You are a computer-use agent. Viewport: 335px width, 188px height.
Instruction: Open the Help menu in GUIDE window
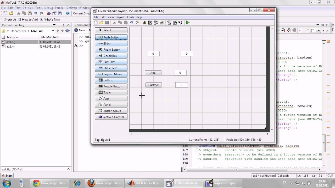point(139,17)
